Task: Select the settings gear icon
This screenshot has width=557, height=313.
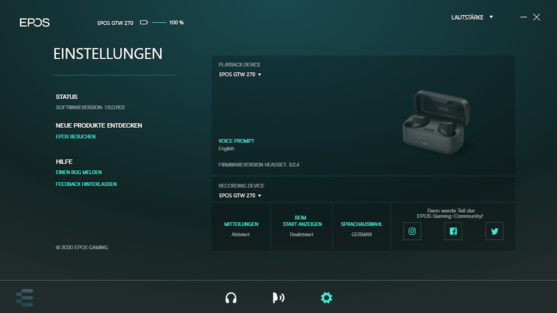Action: (x=326, y=298)
